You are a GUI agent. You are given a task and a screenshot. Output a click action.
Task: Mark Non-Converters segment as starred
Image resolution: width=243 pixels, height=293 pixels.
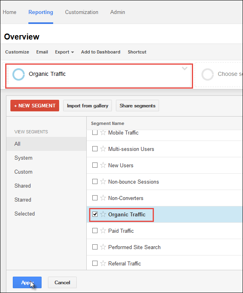coord(103,198)
